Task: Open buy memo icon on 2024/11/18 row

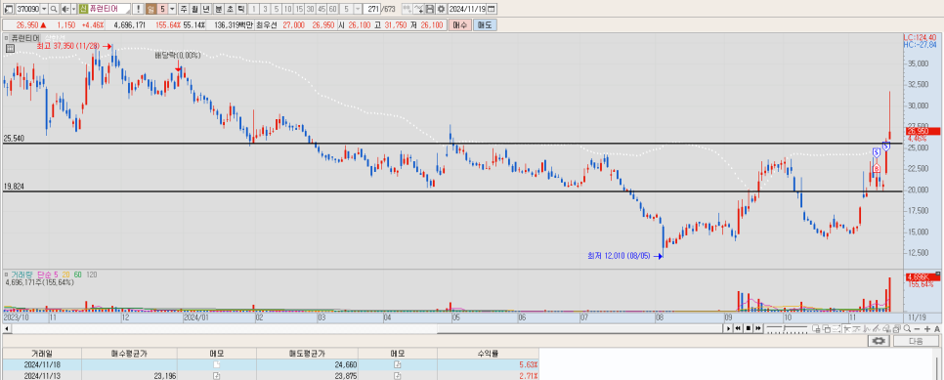Action: [217, 365]
